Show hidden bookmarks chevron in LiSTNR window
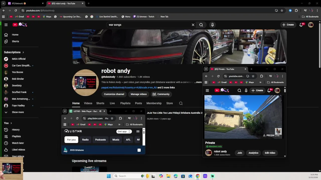 coord(119,124)
